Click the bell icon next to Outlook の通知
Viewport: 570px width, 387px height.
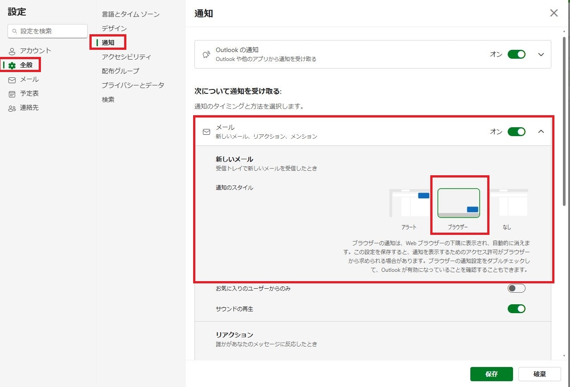point(206,54)
